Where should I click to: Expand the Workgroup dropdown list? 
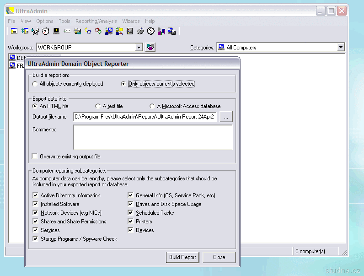pyautogui.click(x=139, y=48)
